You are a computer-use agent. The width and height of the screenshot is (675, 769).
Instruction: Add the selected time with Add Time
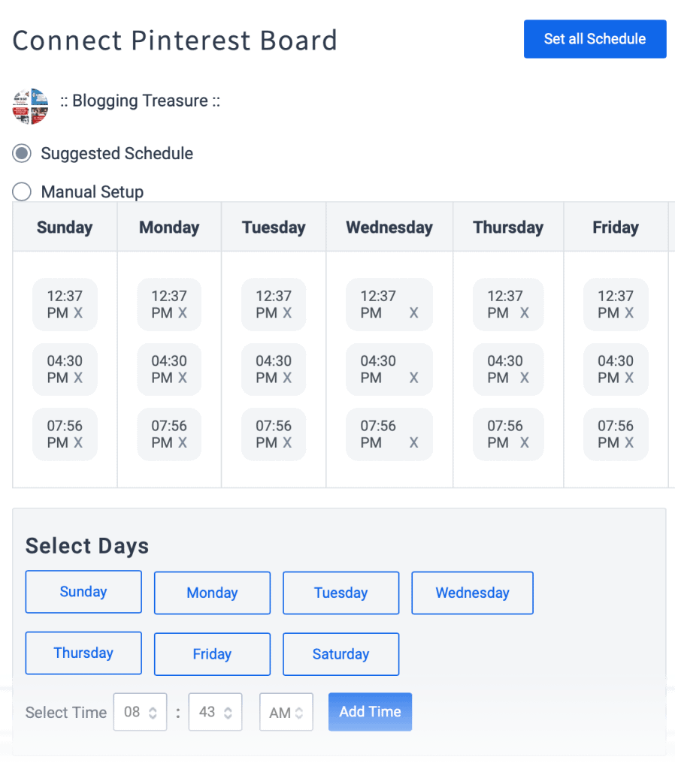[x=370, y=712]
